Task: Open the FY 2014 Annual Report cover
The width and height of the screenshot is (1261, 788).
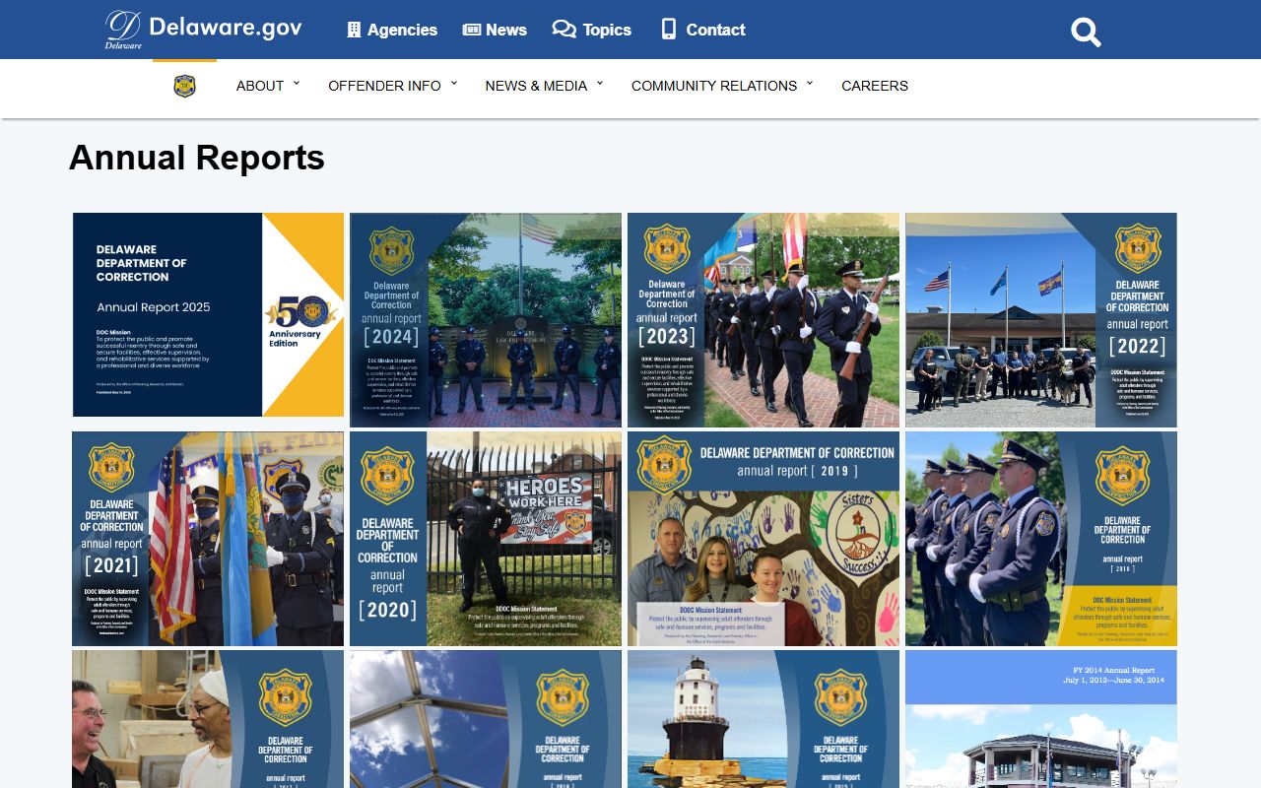Action: 1041,719
